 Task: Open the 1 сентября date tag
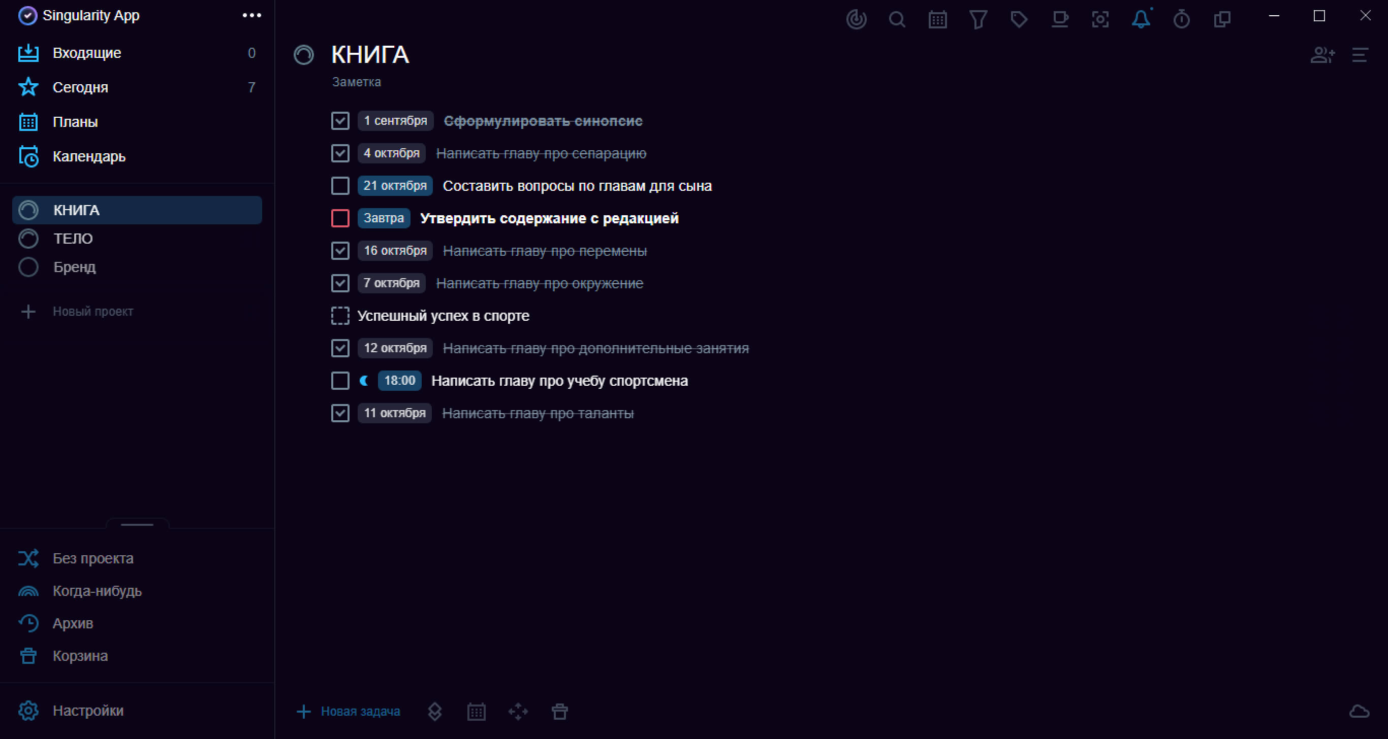[395, 121]
